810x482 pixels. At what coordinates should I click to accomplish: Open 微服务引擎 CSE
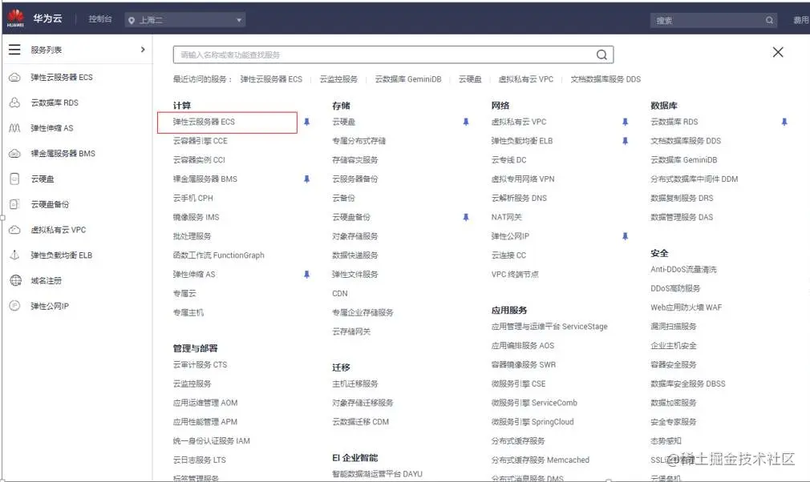tap(518, 384)
